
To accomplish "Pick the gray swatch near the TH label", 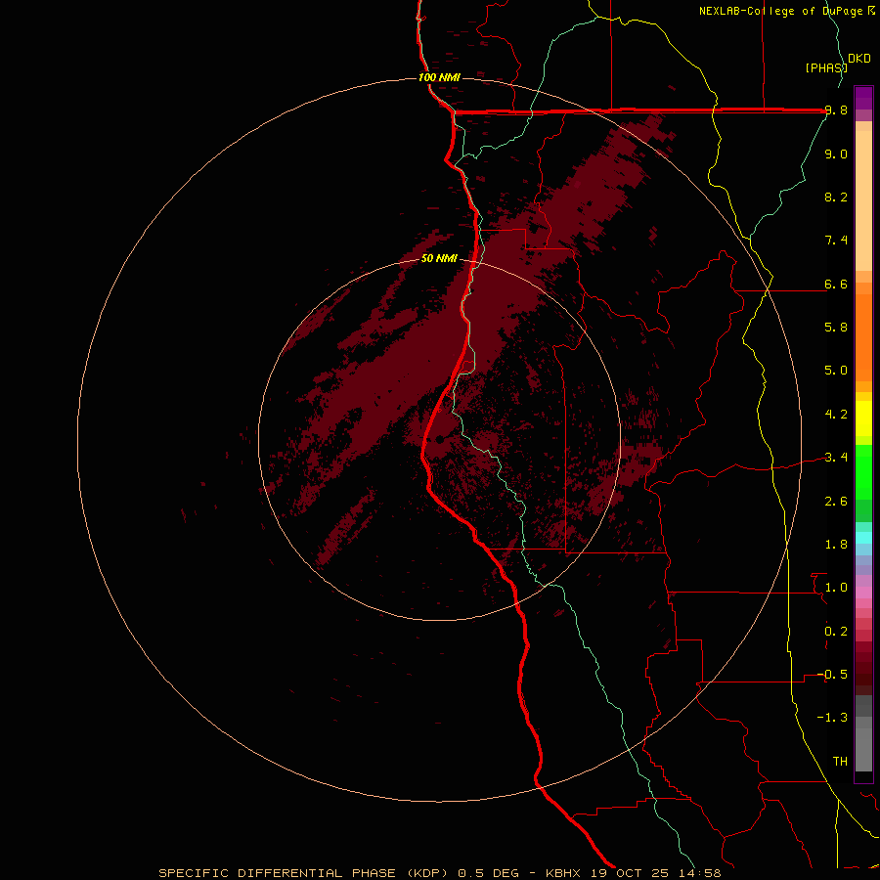I will [863, 749].
